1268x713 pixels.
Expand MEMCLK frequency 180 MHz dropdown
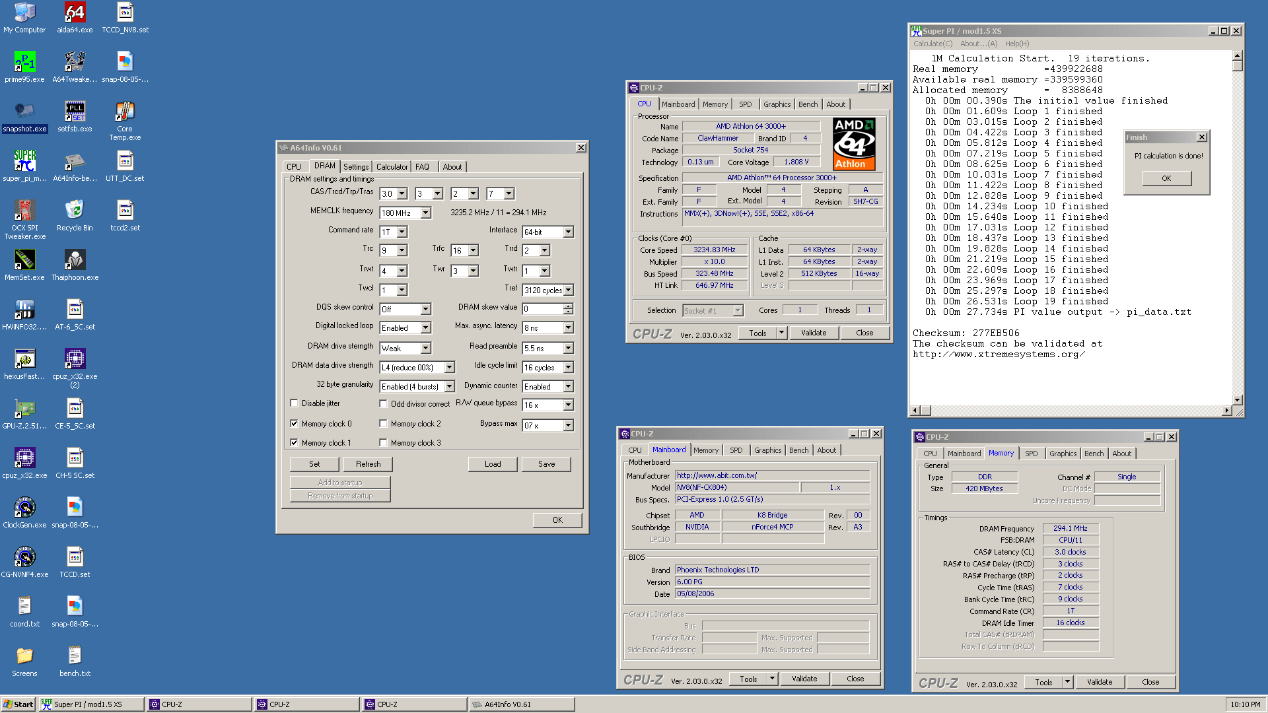coord(425,213)
